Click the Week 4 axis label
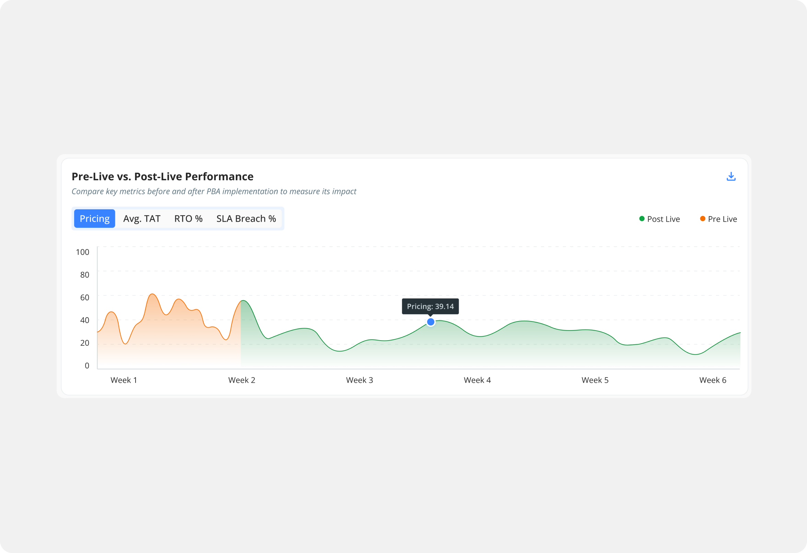 (x=477, y=380)
